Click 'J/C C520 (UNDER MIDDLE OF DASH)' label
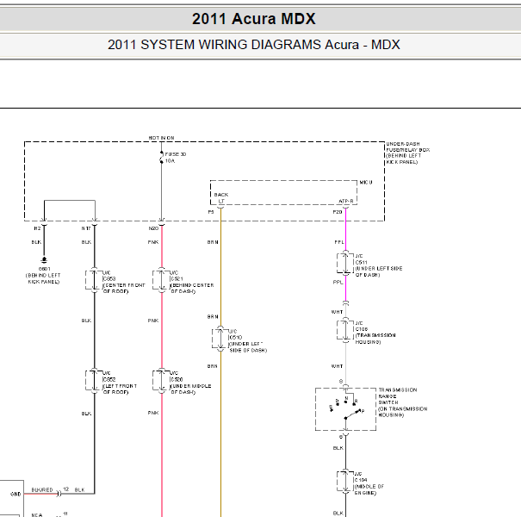The width and height of the screenshot is (521, 517). [x=190, y=383]
